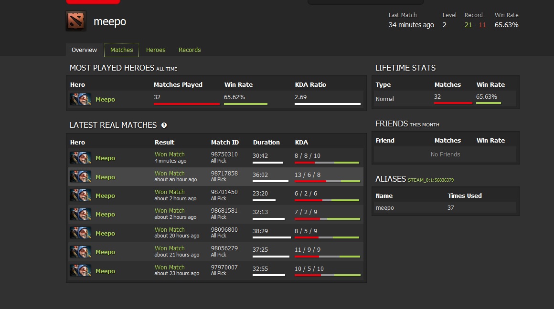554x309 pixels.
Task: Click Meepo hero portrait in Most Played Heroes
Action: pos(81,99)
